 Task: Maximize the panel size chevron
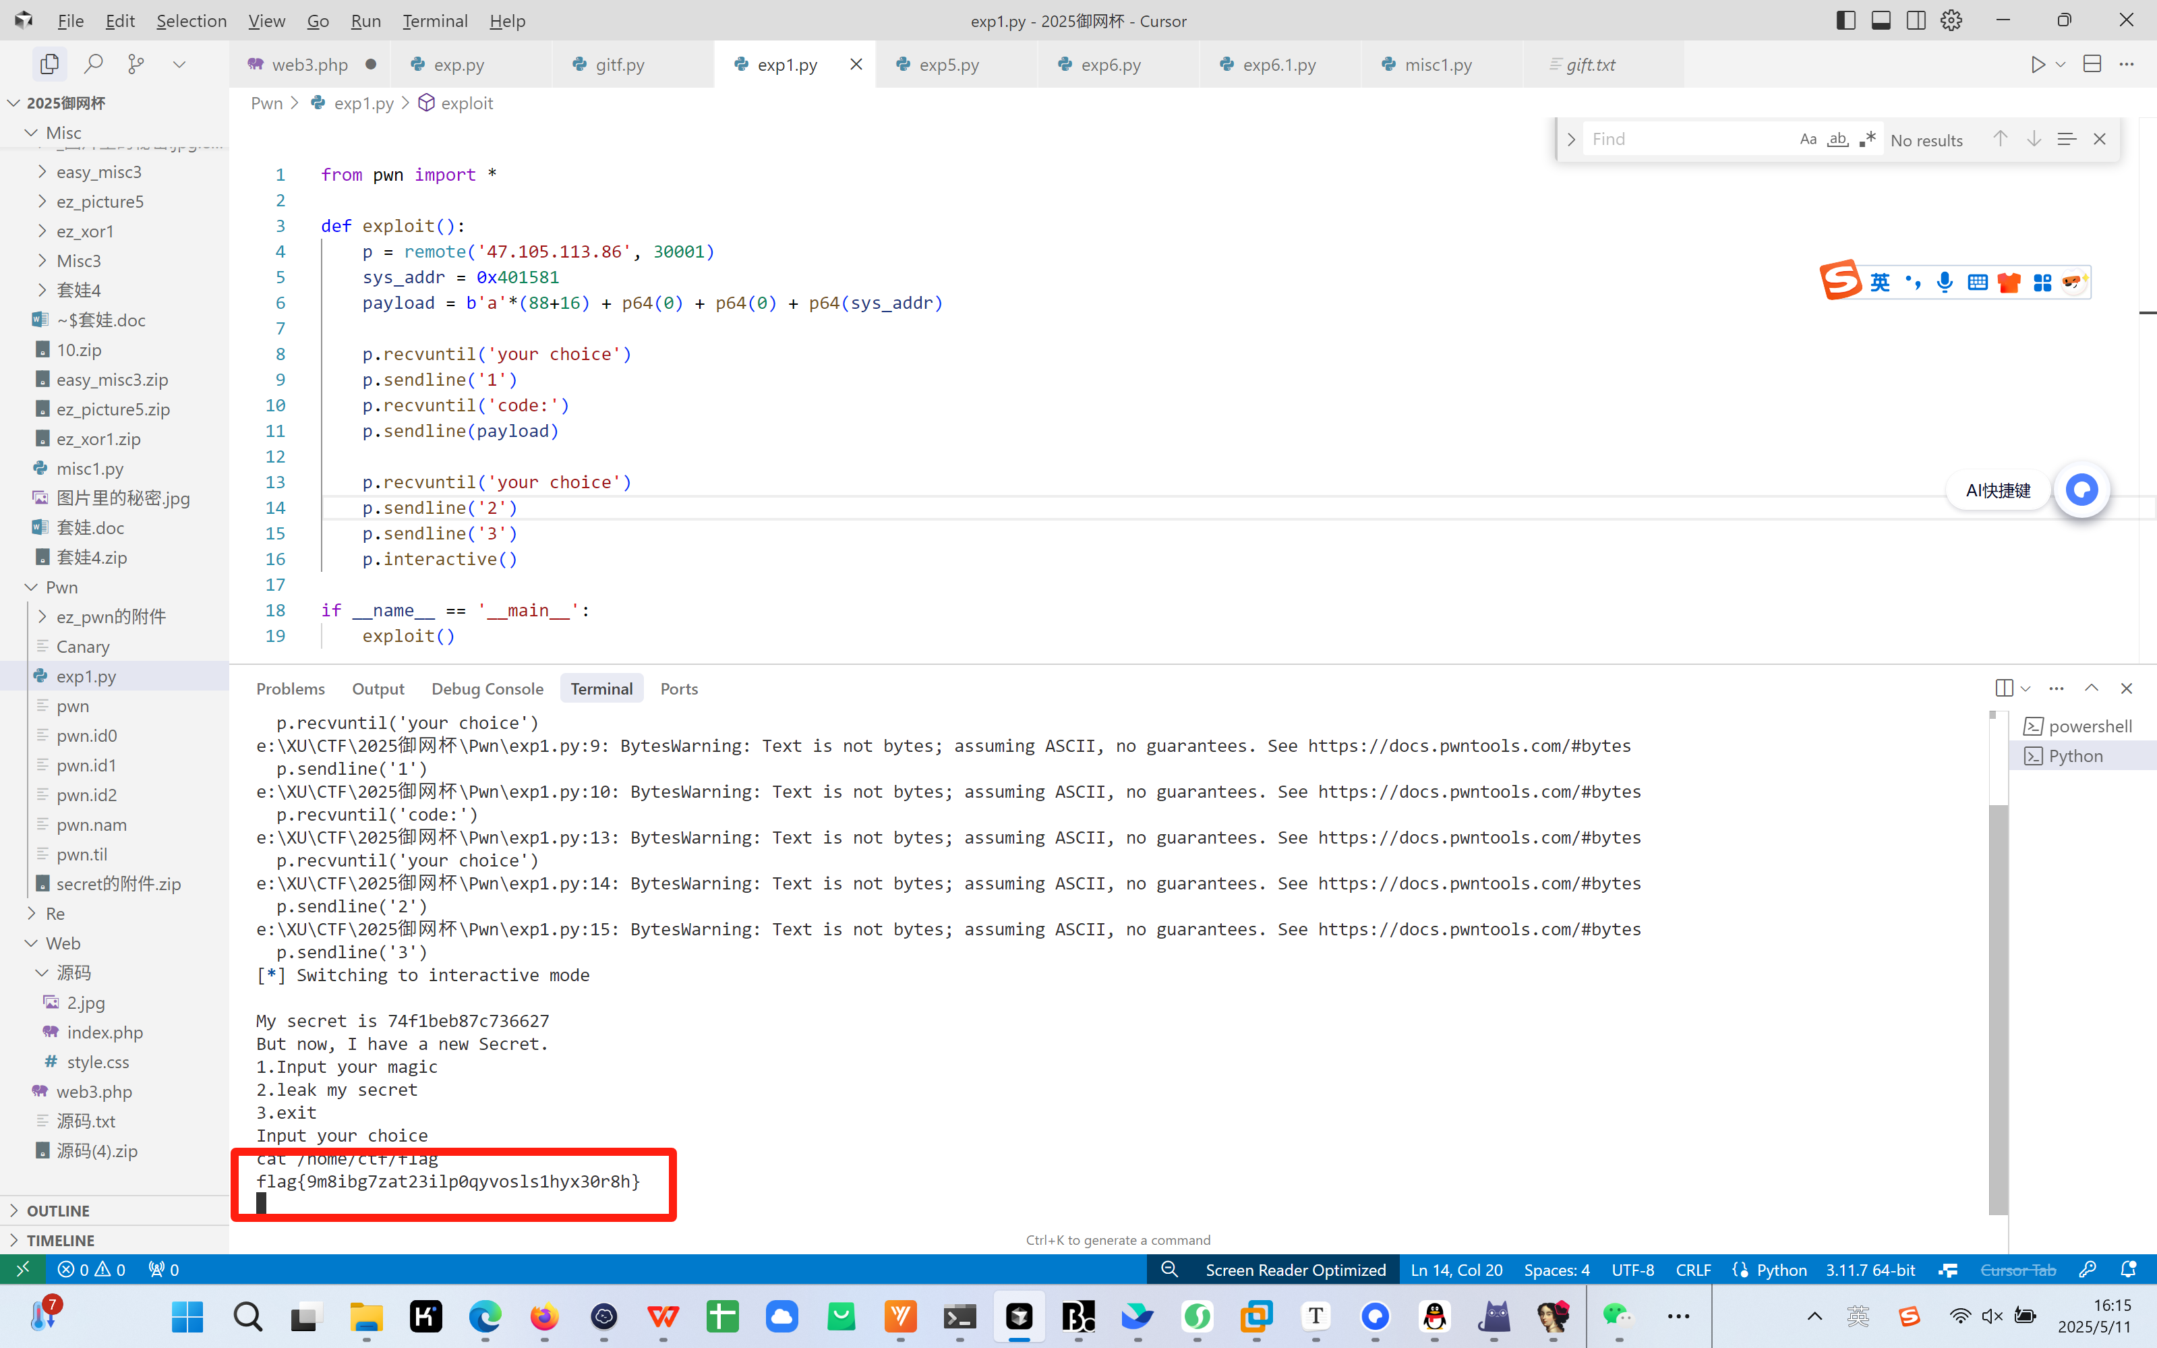click(2091, 688)
